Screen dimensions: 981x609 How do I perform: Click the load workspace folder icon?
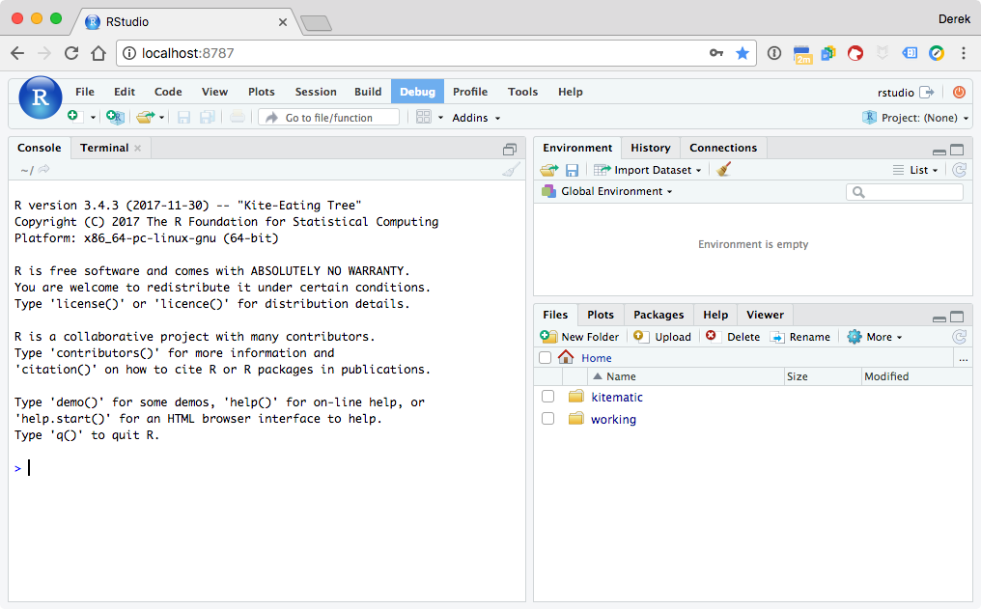pyautogui.click(x=549, y=170)
